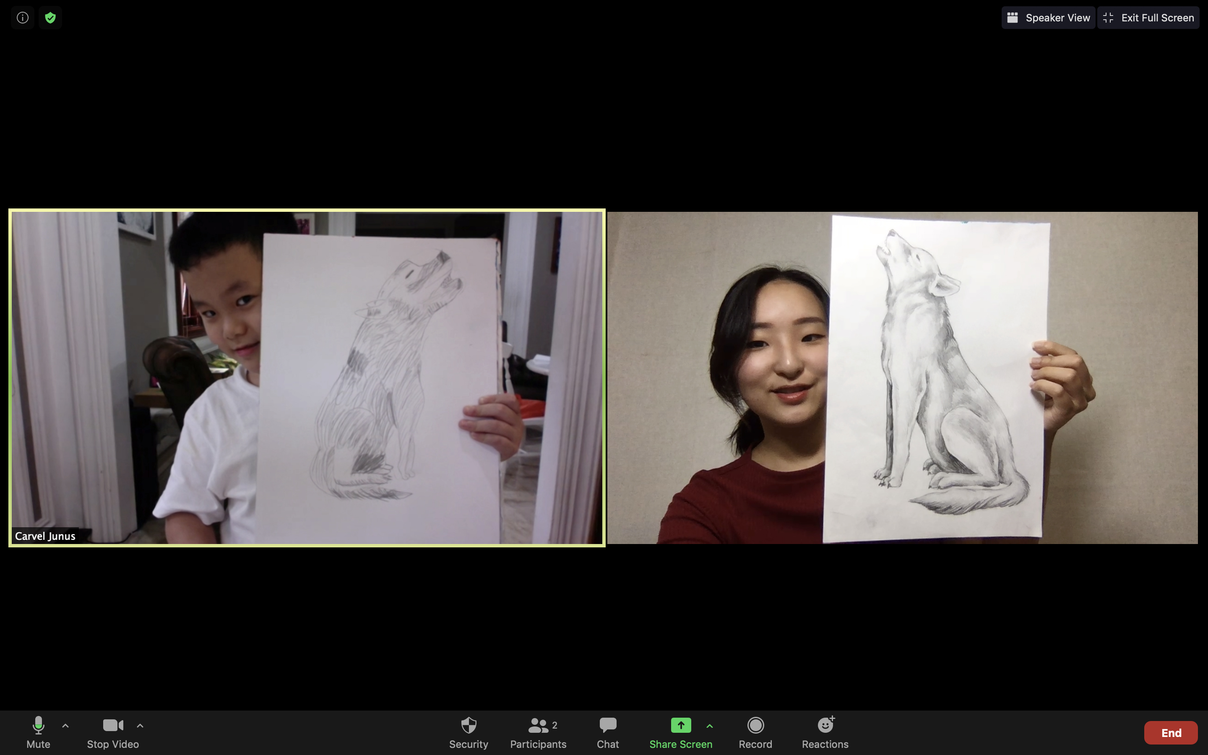This screenshot has width=1208, height=755.
Task: Click the green encryption shield icon
Action: point(50,18)
